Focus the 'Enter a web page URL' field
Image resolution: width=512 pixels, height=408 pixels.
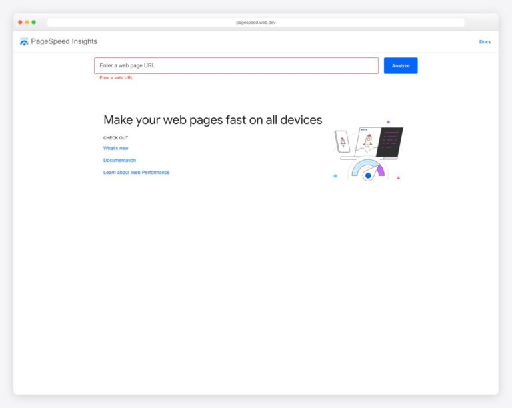coord(236,65)
